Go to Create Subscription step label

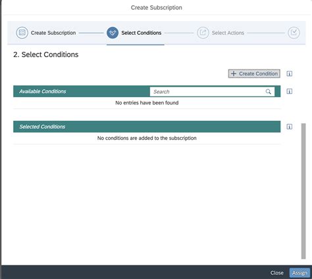coord(53,33)
